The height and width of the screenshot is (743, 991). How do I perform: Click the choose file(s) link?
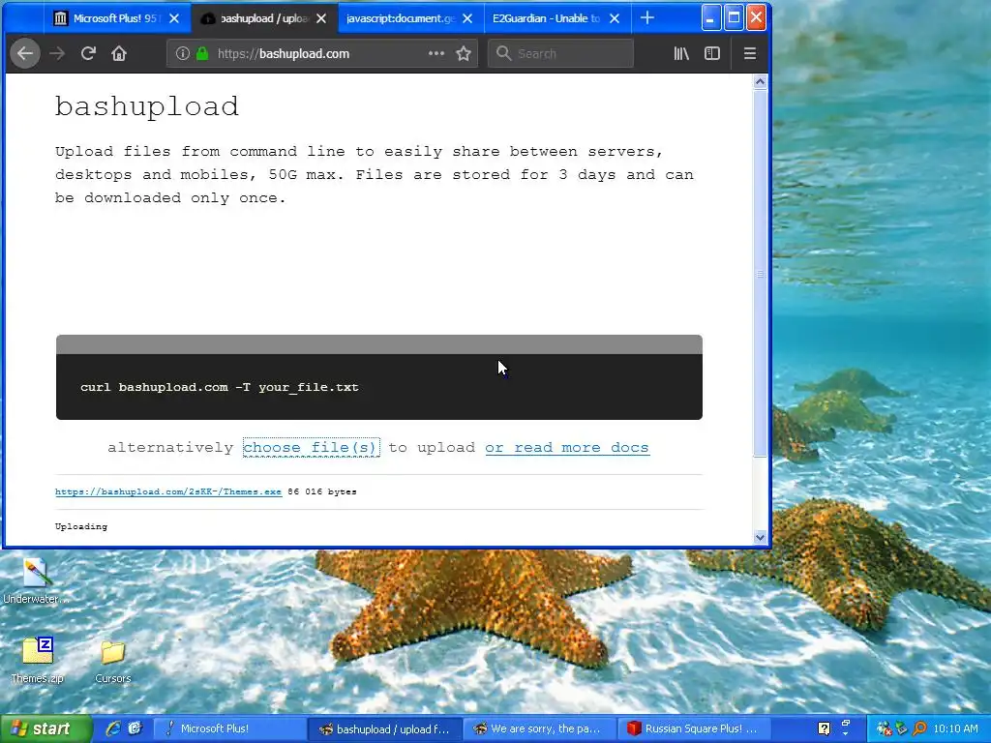pos(311,447)
